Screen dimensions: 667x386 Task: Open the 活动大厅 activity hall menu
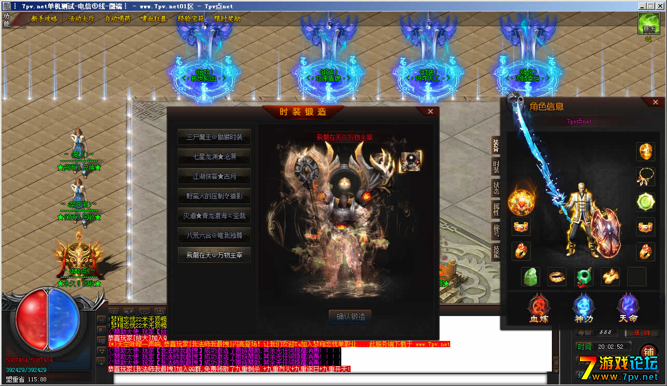[81, 19]
